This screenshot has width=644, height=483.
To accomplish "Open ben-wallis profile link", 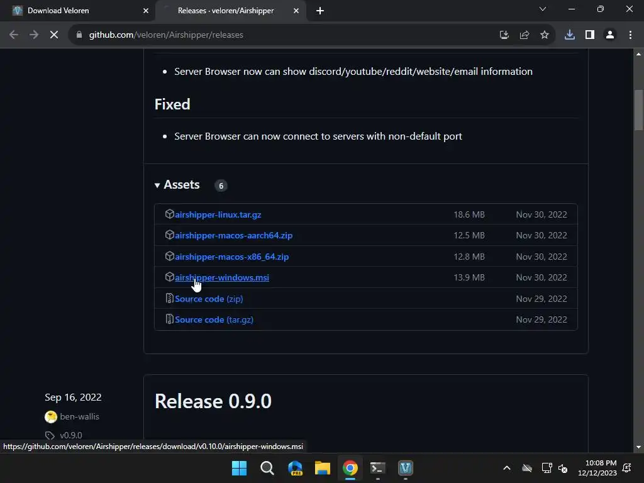I will click(79, 416).
